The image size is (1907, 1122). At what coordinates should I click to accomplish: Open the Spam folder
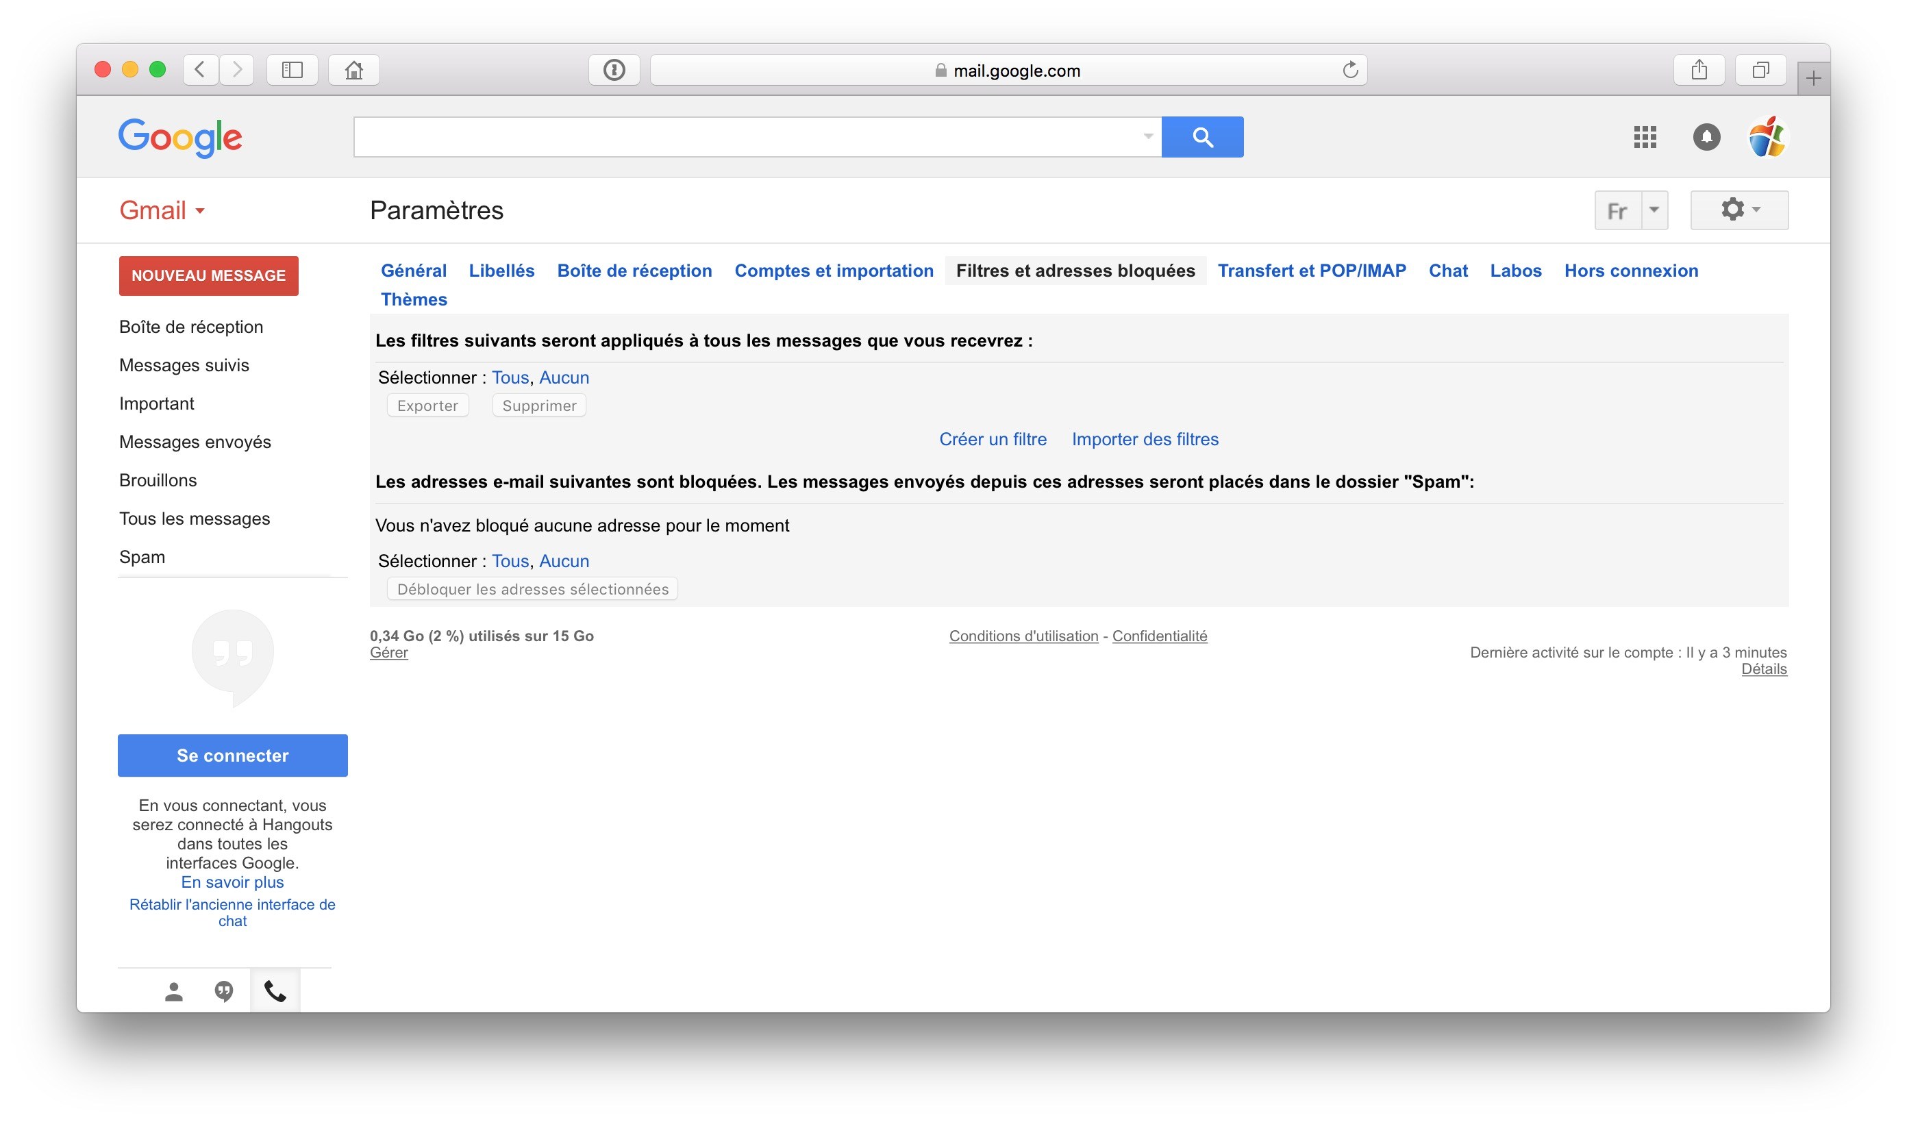point(142,558)
